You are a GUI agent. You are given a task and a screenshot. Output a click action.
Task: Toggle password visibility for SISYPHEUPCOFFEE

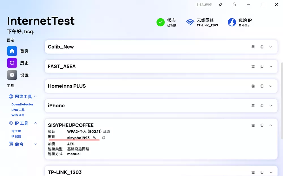pyautogui.click(x=95, y=138)
